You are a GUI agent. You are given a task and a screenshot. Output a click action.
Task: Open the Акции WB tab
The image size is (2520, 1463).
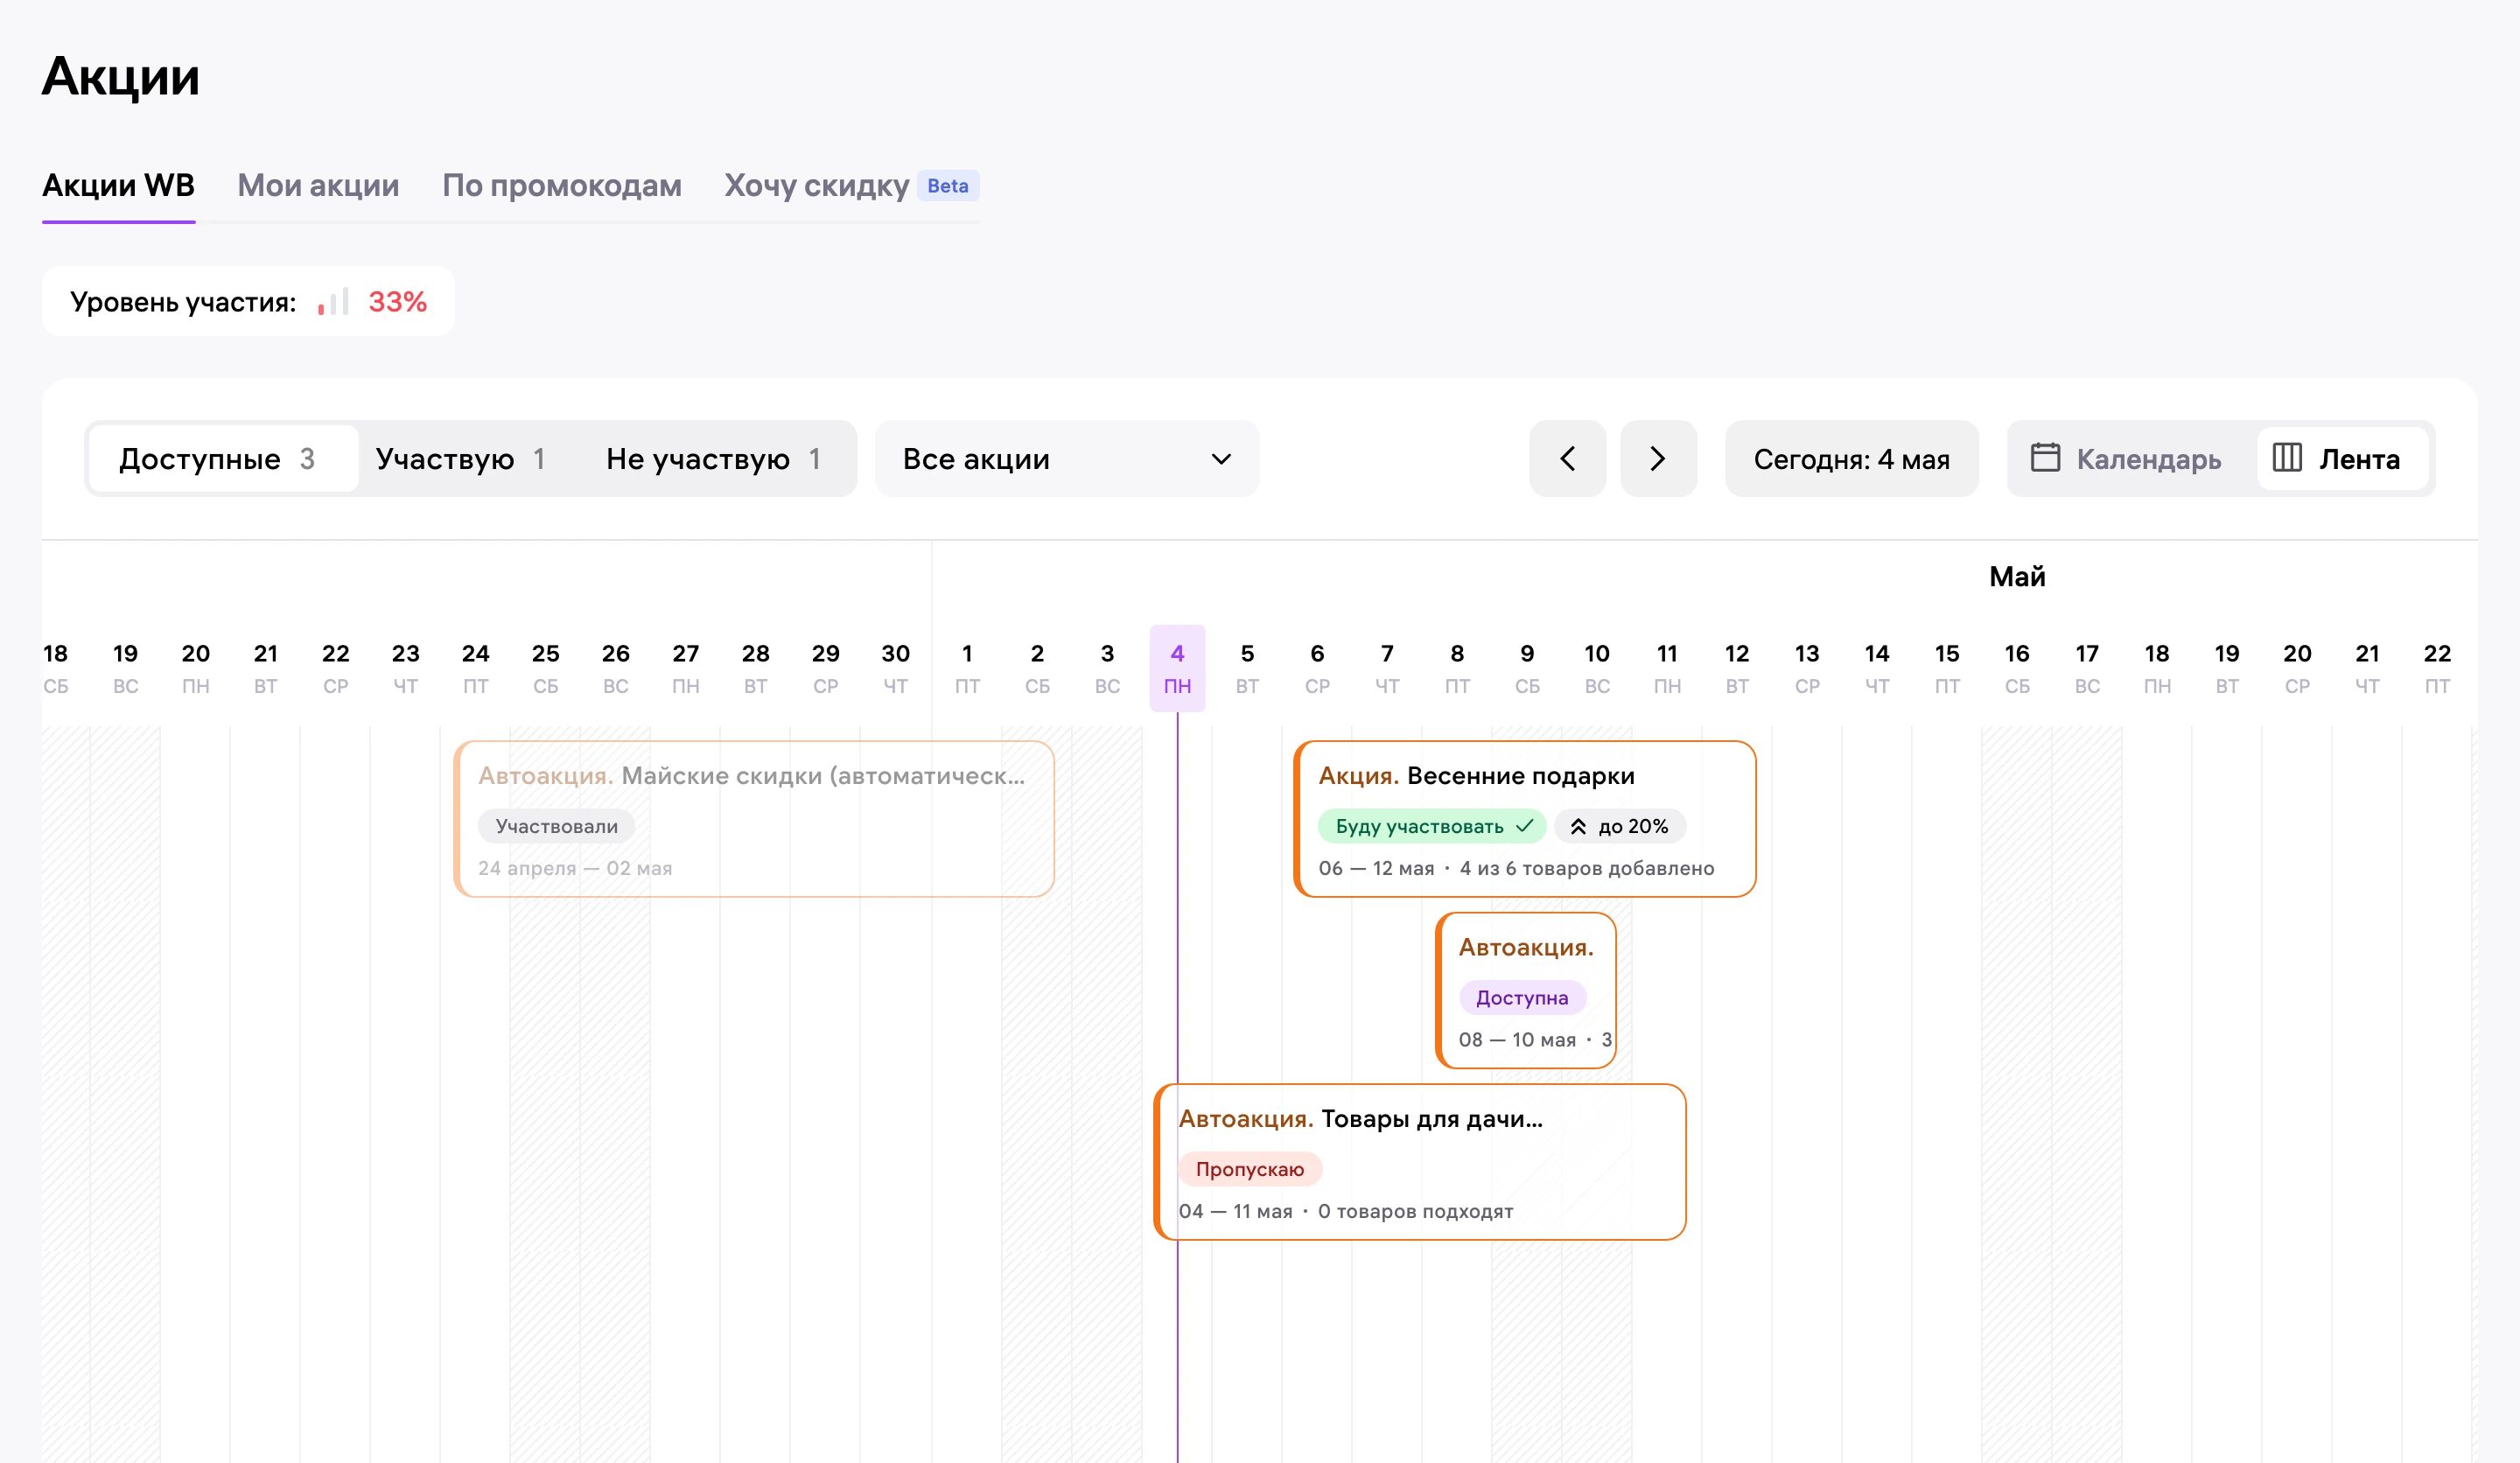(118, 186)
